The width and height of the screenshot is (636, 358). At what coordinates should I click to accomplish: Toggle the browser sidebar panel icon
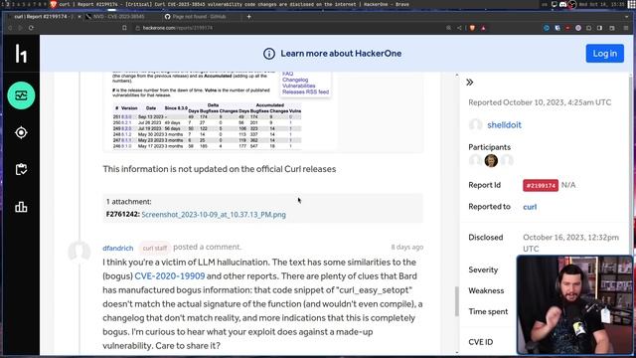[599, 28]
